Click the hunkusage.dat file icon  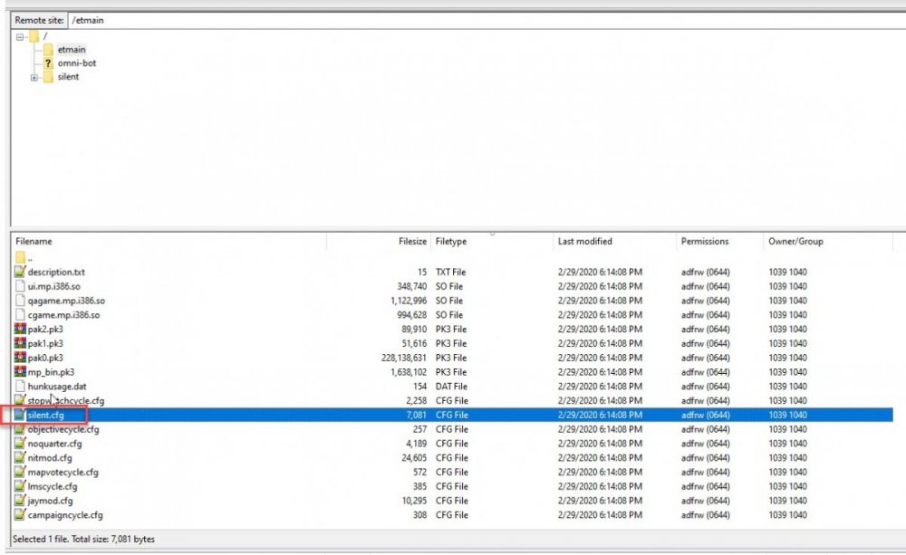pos(20,387)
